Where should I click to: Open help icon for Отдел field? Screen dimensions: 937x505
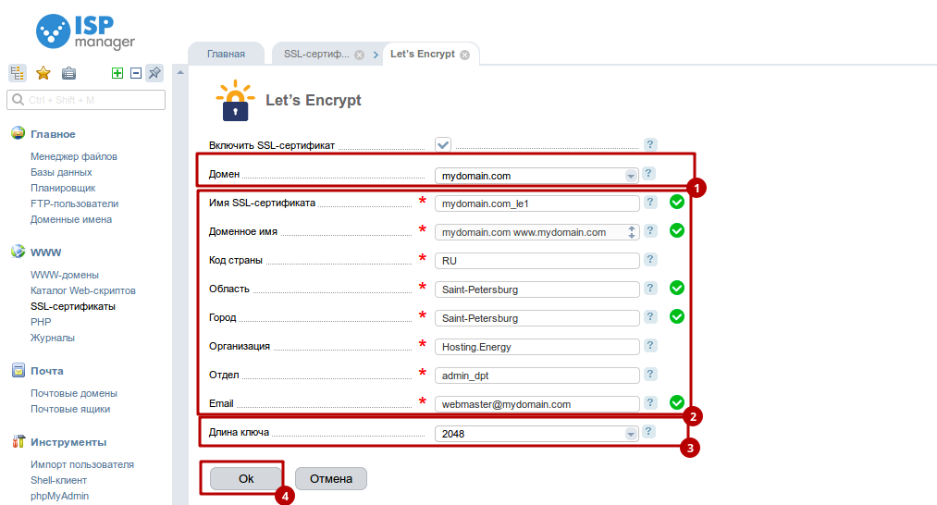pos(650,374)
